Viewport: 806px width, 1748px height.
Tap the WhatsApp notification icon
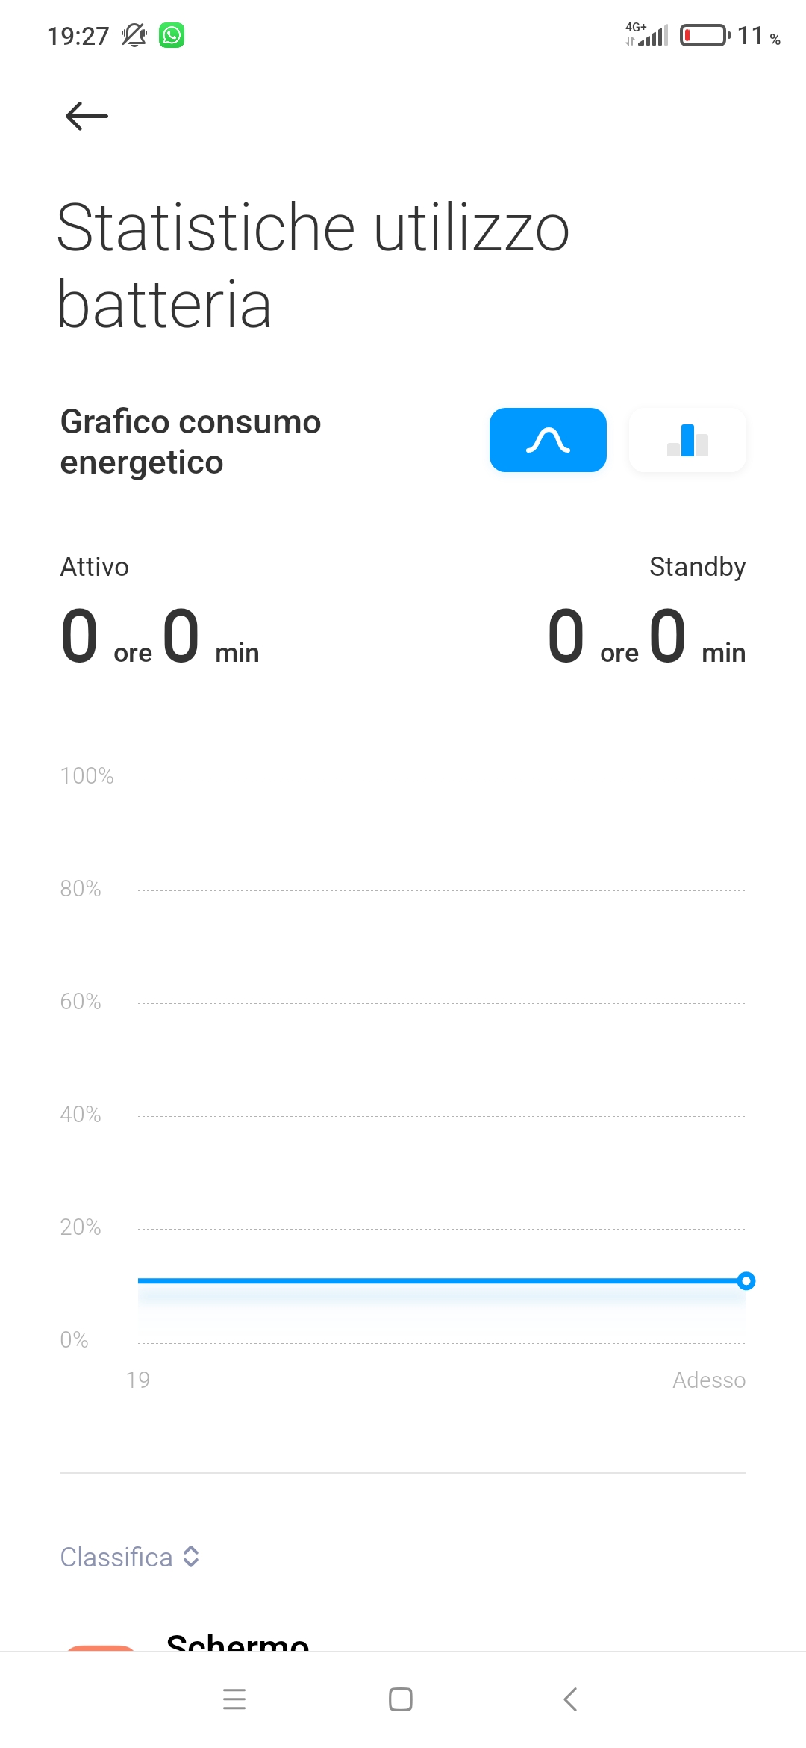click(172, 35)
